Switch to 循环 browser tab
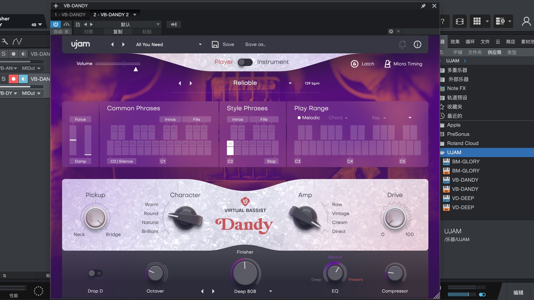This screenshot has height=300, width=534. pyautogui.click(x=470, y=42)
